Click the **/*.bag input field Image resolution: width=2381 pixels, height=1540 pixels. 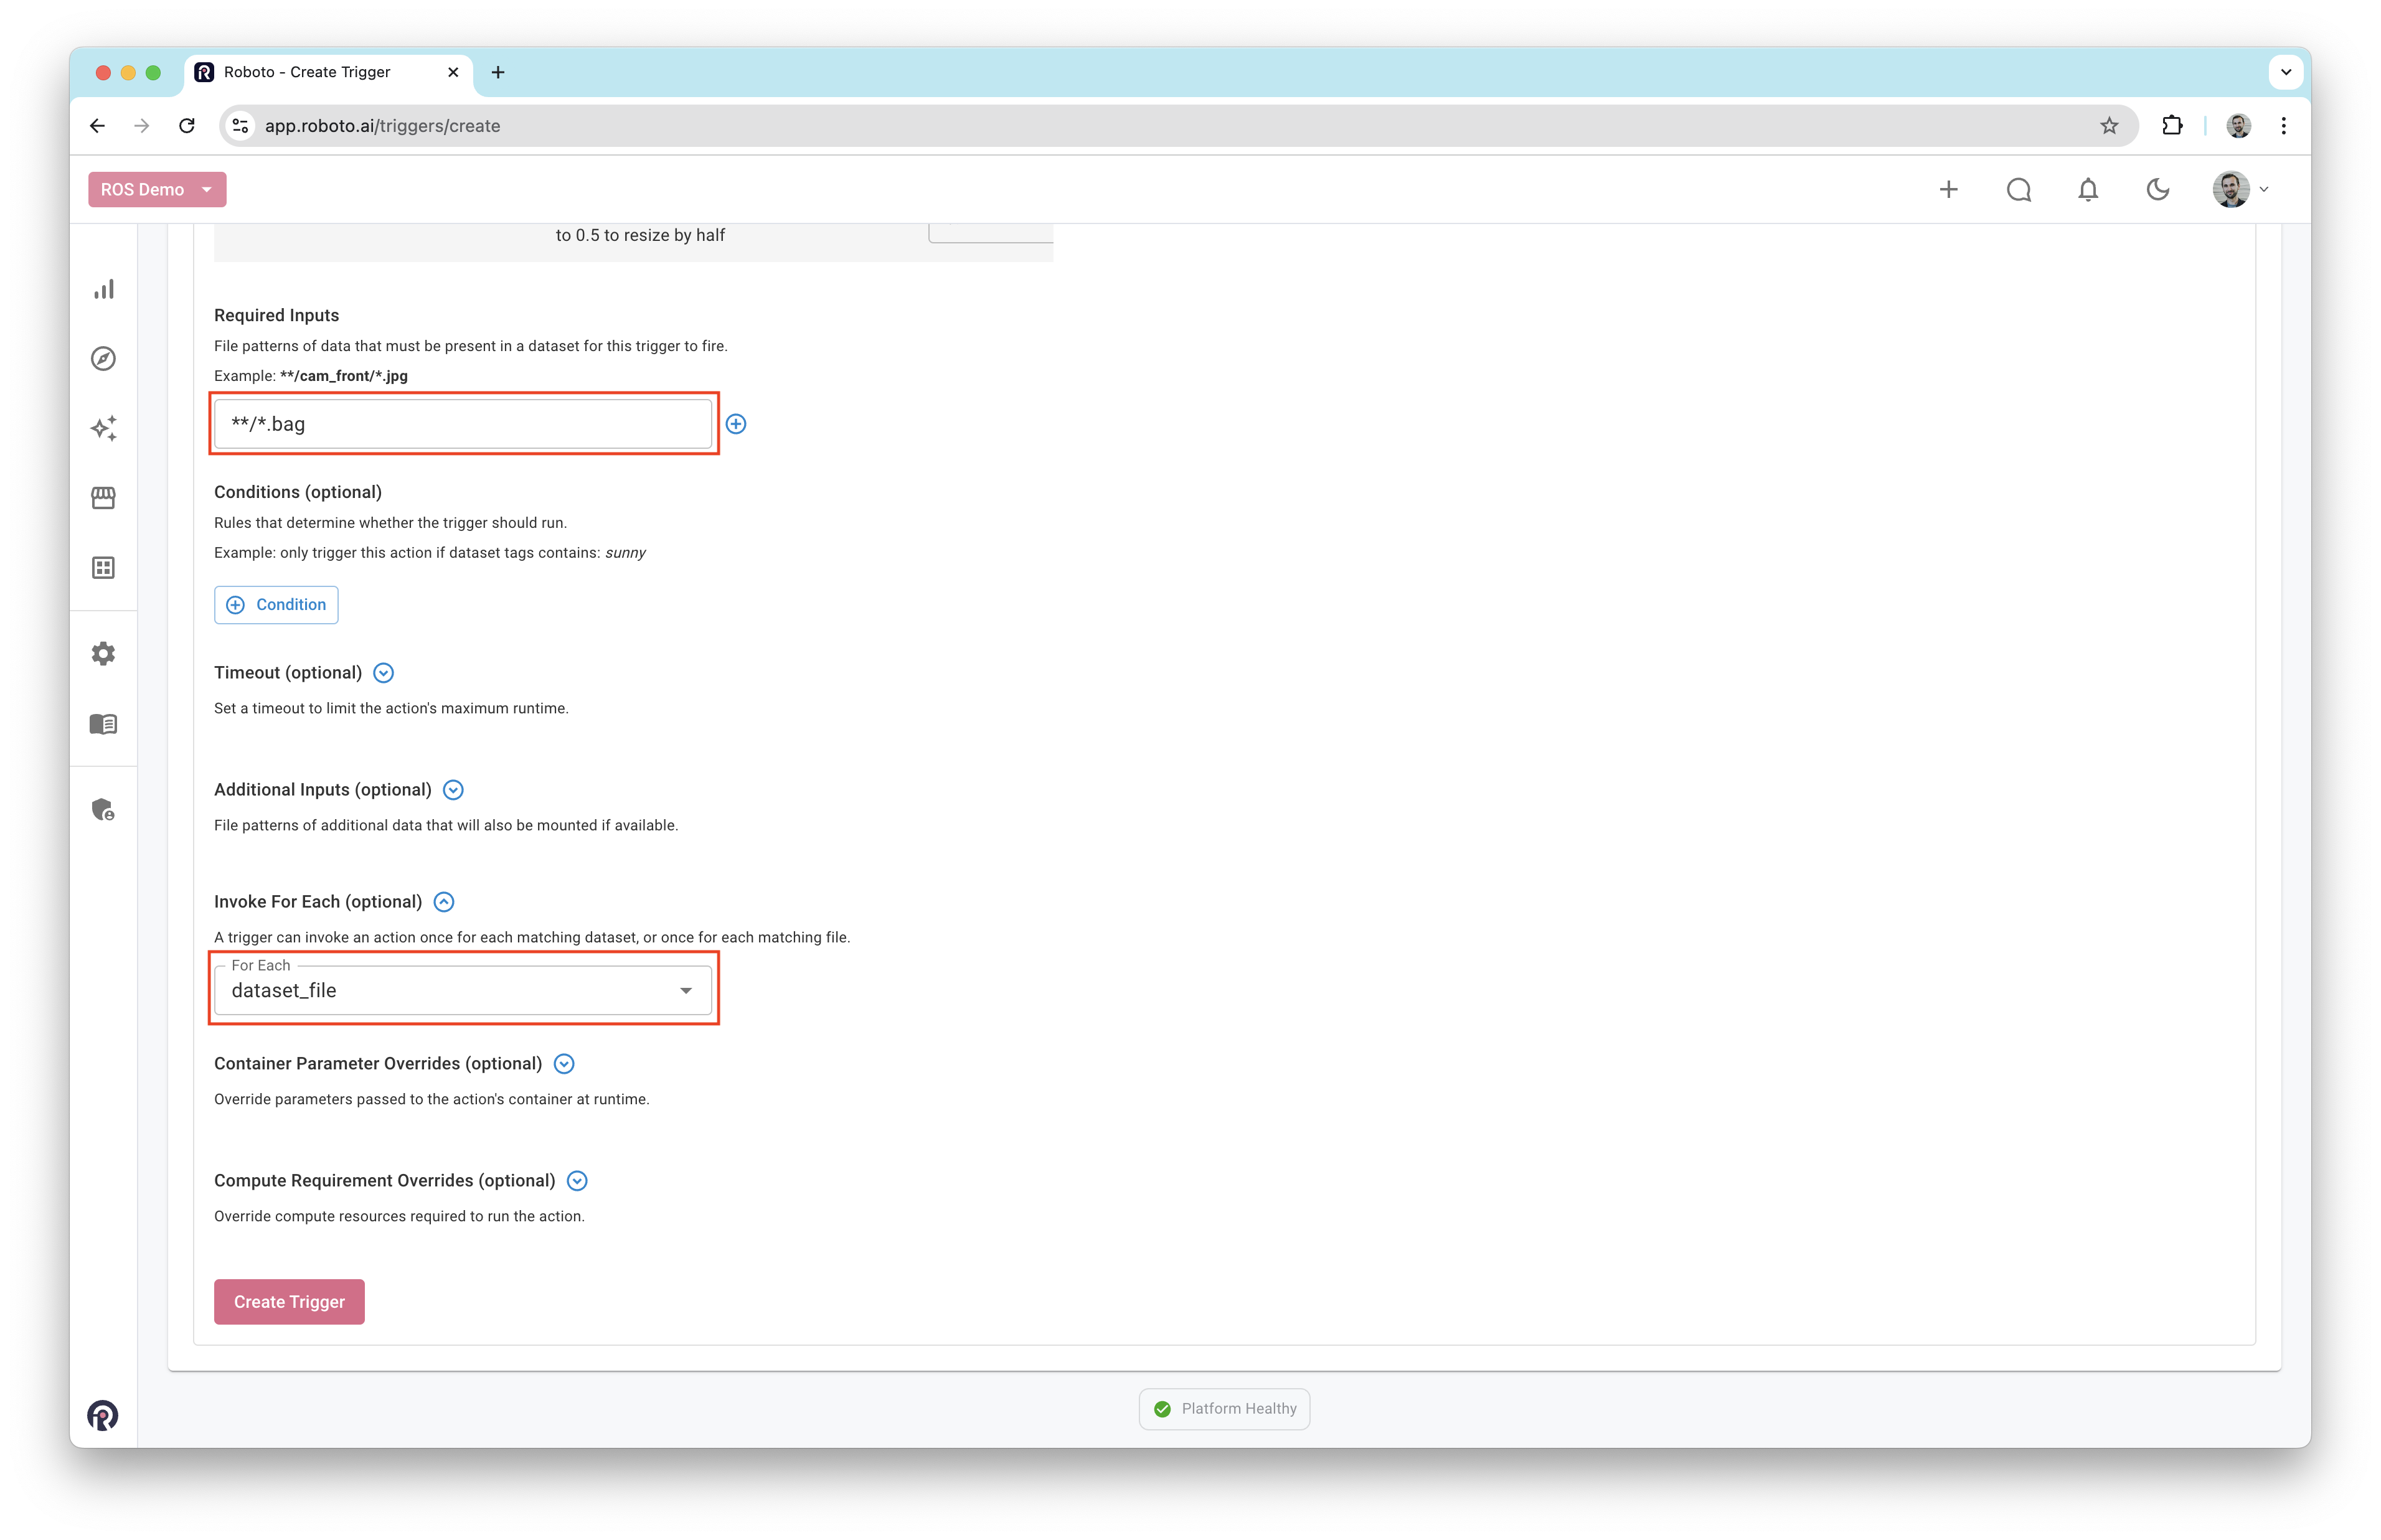[x=463, y=424]
